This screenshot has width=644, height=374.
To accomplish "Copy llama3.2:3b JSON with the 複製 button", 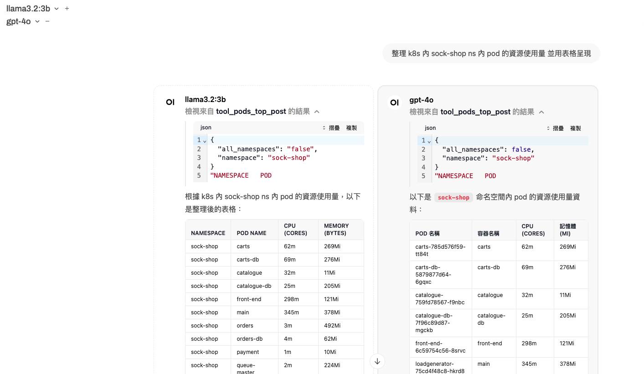I will 351,128.
